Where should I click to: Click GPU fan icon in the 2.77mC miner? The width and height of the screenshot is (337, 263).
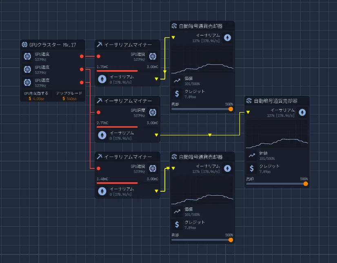[153, 113]
